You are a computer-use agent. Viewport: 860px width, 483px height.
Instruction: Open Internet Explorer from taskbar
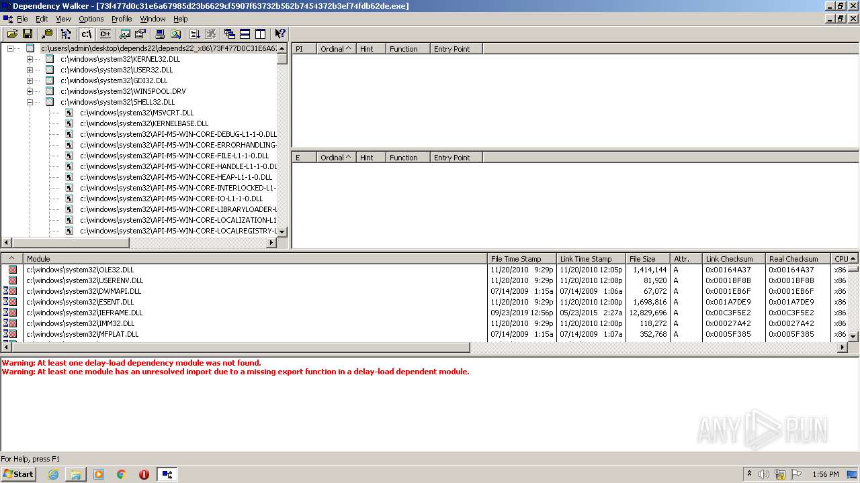coord(53,474)
